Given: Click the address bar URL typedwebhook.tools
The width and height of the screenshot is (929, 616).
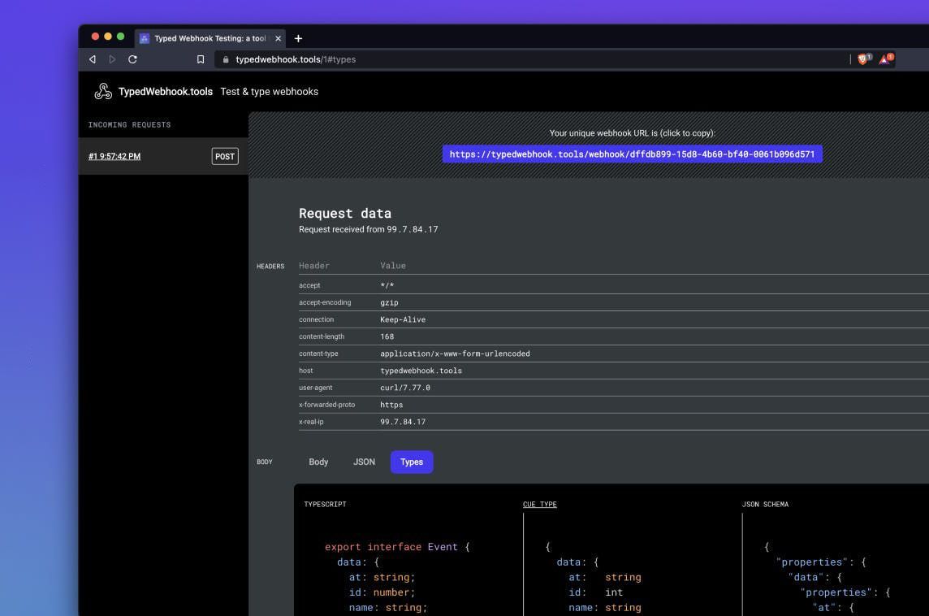Looking at the screenshot, I should (296, 59).
